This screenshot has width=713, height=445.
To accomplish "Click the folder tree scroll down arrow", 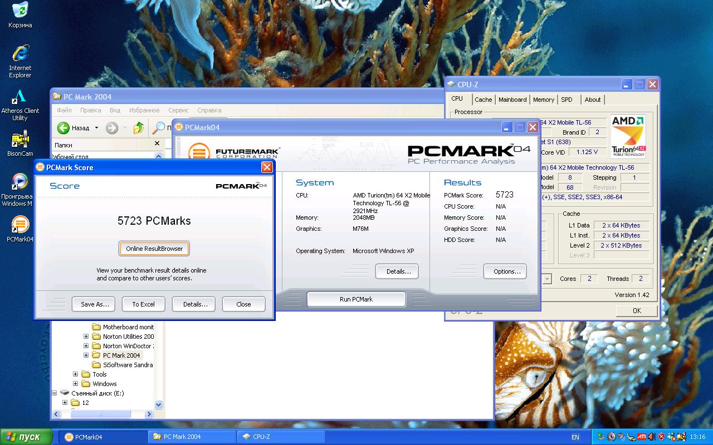I will 158,404.
